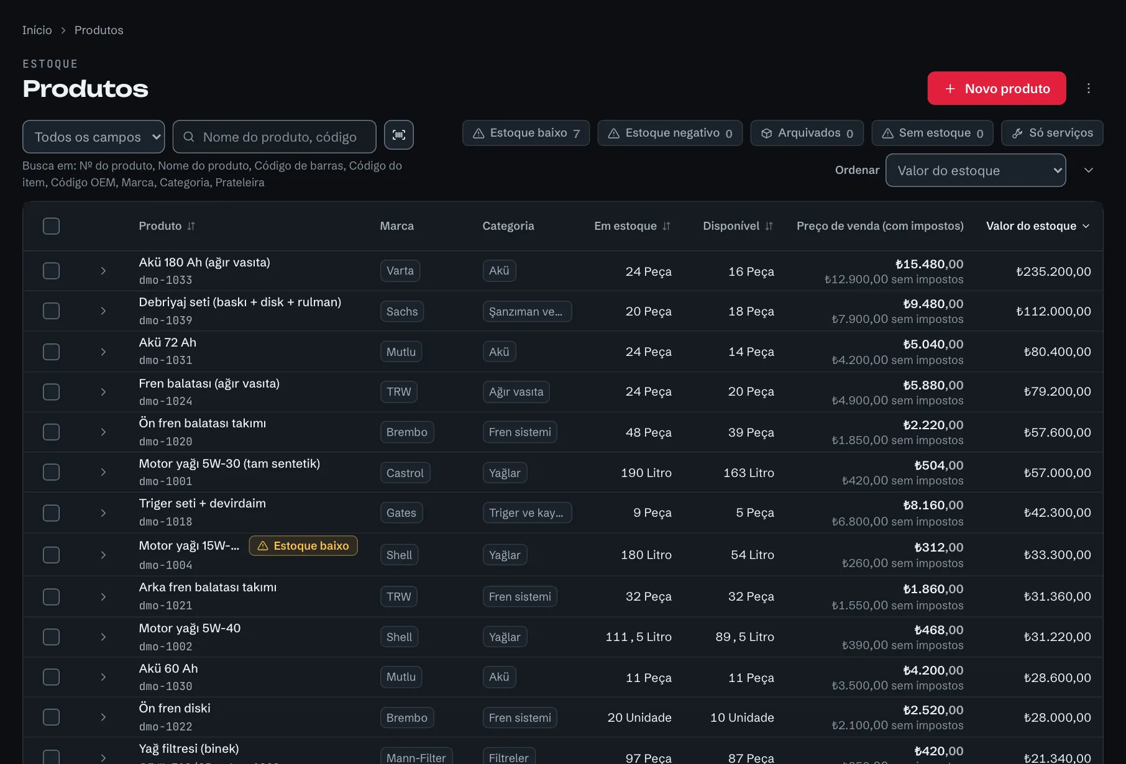
Task: Check the box for Debriyaj seti row
Action: 51,311
